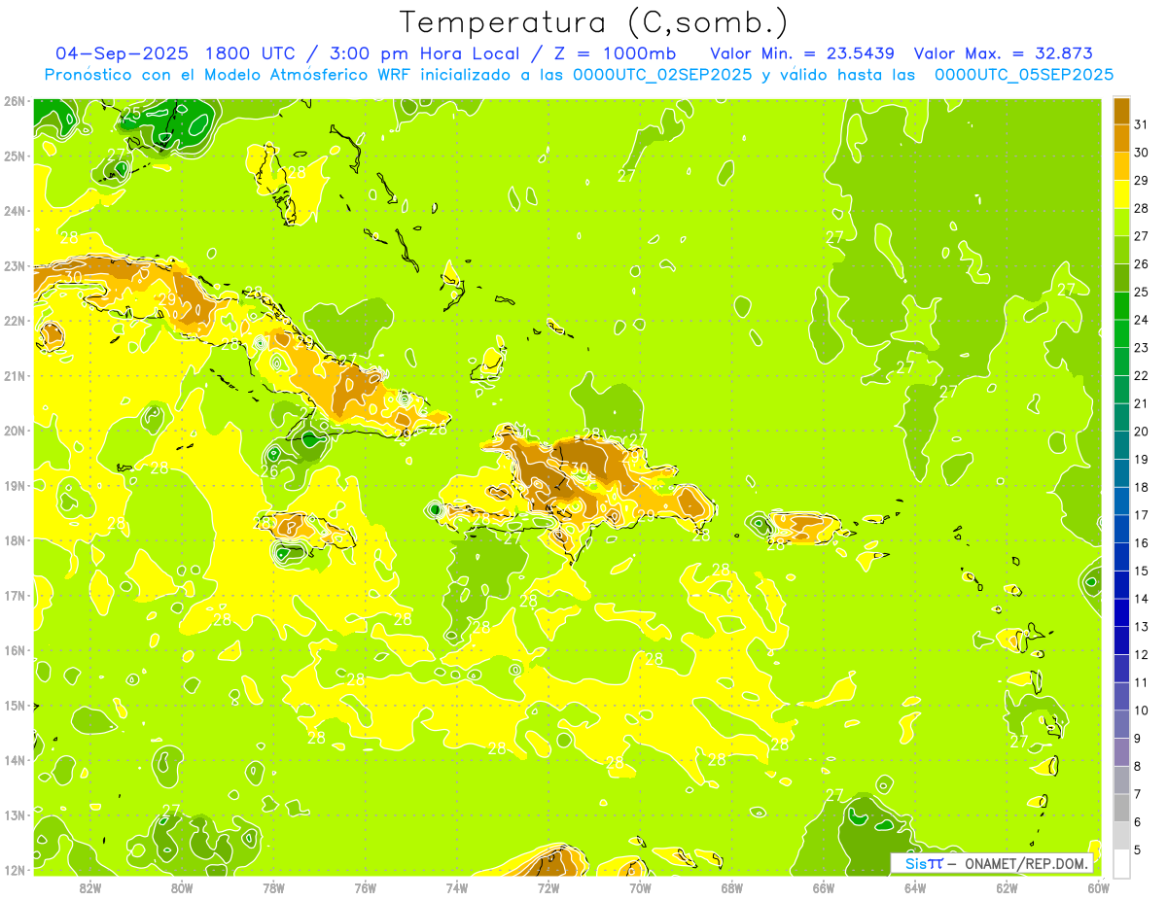Click the '78W' longitude axis label
This screenshot has height=901, width=1167.
(273, 887)
